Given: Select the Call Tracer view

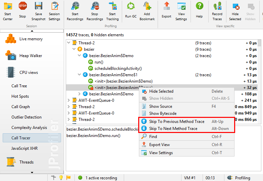Looking at the screenshot, I should pyautogui.click(x=32, y=138).
